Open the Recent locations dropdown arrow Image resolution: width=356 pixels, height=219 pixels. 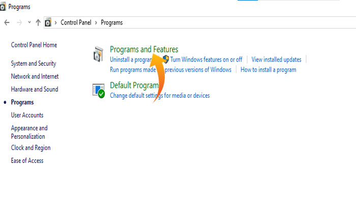[29, 22]
